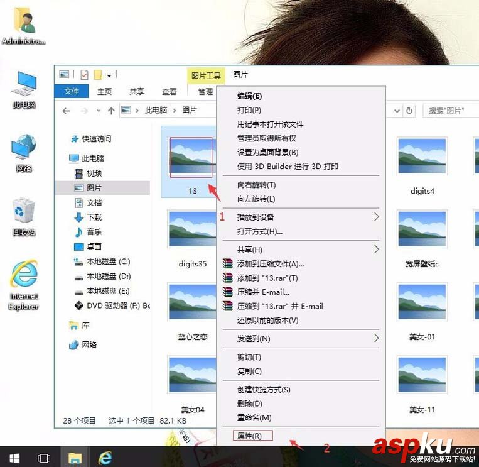Click File Explorer taskbar icon
479x467 pixels.
[75, 458]
